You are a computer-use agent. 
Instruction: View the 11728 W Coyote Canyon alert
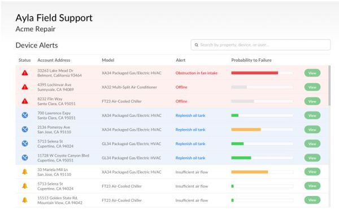pos(312,157)
